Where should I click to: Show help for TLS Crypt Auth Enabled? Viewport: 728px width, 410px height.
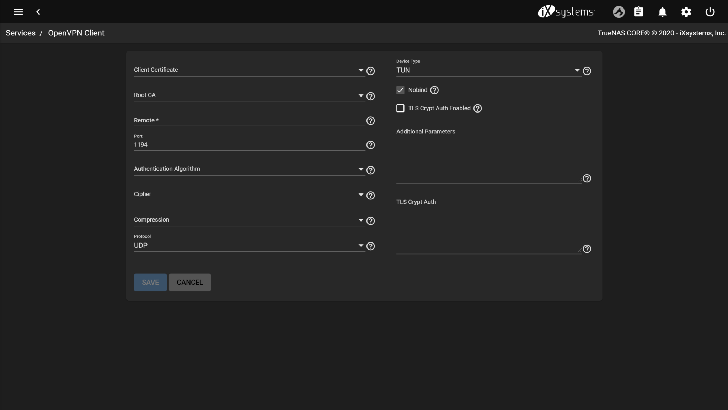[478, 108]
